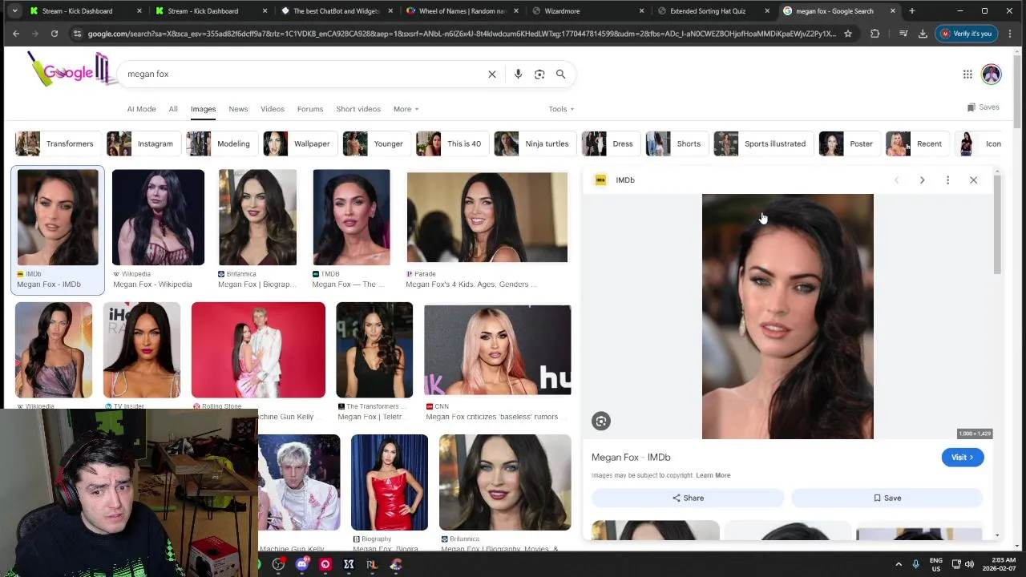Show hidden system tray icons
Viewport: 1026px width, 577px height.
899,564
